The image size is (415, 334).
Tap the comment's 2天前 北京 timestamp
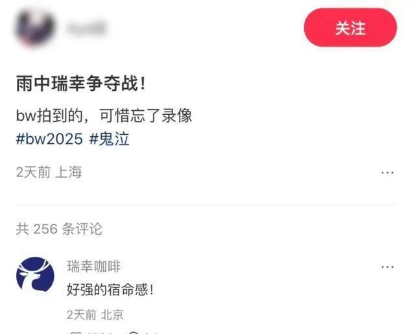[x=95, y=315]
